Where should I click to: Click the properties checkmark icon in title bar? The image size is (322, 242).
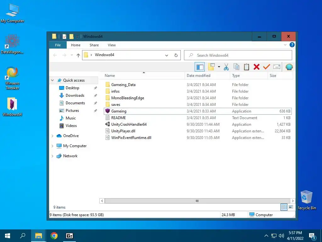(x=64, y=37)
